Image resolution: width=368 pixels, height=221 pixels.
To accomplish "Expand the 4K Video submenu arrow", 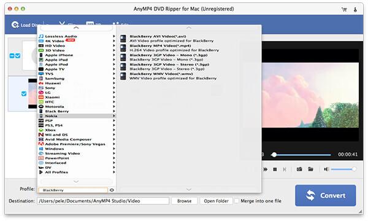I will click(x=114, y=41).
